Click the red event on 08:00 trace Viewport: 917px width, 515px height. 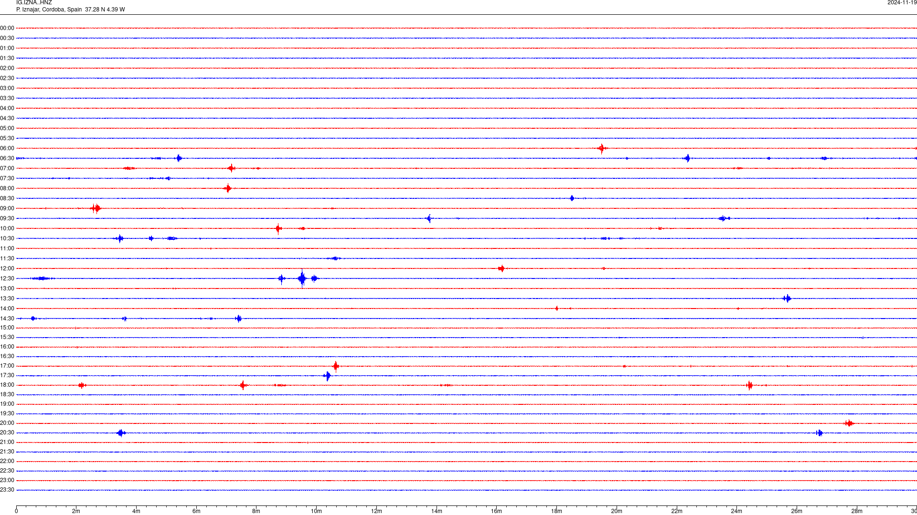[x=228, y=188]
